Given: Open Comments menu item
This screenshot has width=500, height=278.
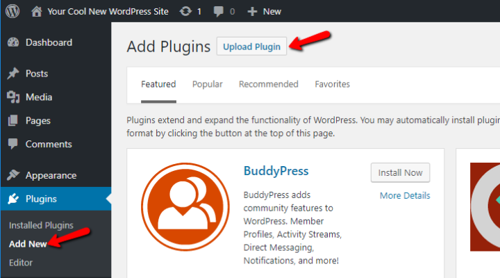Looking at the screenshot, I should tap(49, 144).
